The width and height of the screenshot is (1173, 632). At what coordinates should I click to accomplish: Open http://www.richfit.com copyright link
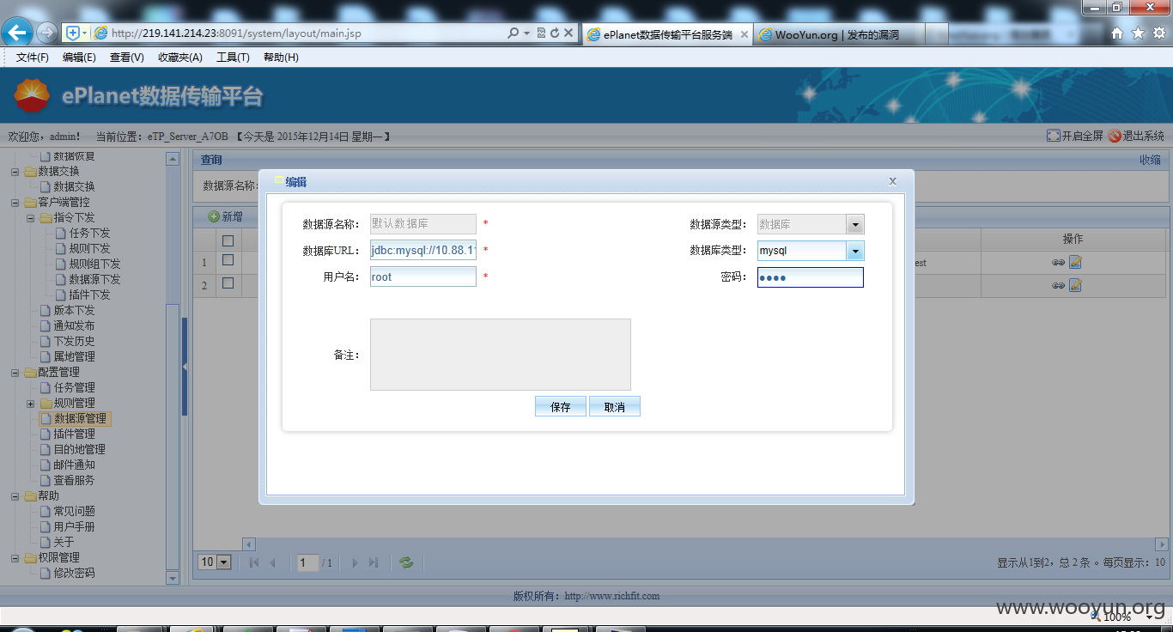point(612,596)
